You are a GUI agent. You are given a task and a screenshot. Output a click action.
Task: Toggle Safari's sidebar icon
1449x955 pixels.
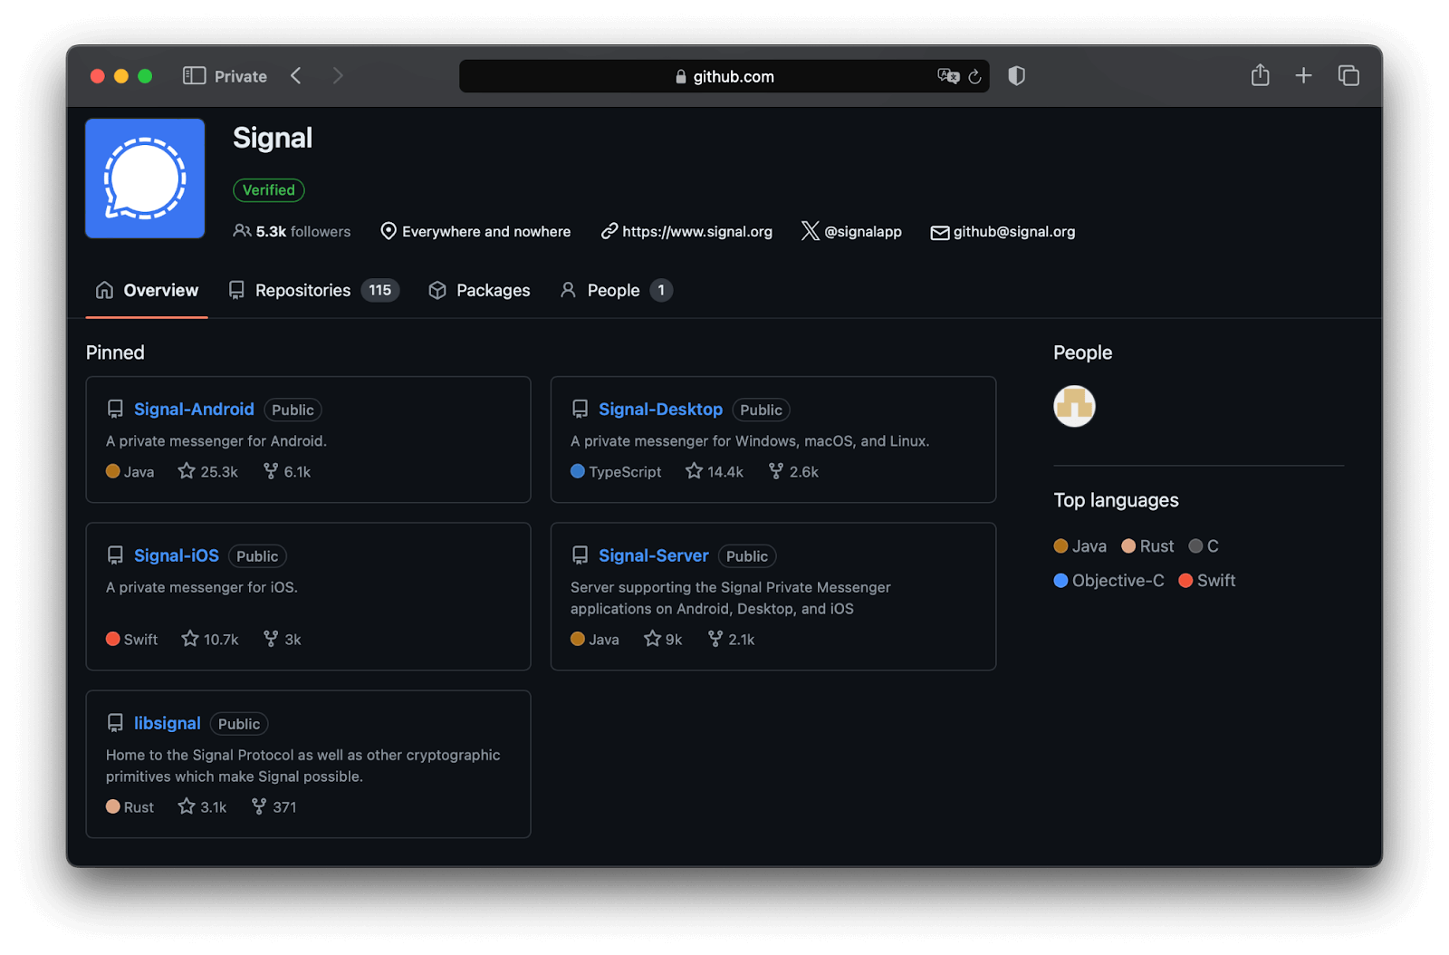pos(194,75)
